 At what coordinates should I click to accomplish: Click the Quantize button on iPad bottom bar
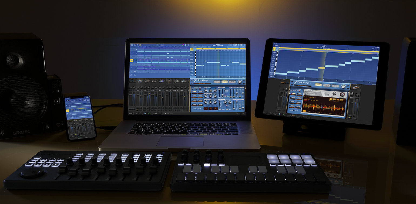coord(294,116)
